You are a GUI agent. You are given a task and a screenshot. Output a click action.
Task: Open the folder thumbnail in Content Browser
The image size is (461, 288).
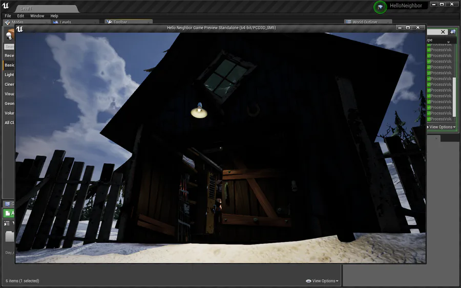point(10,237)
